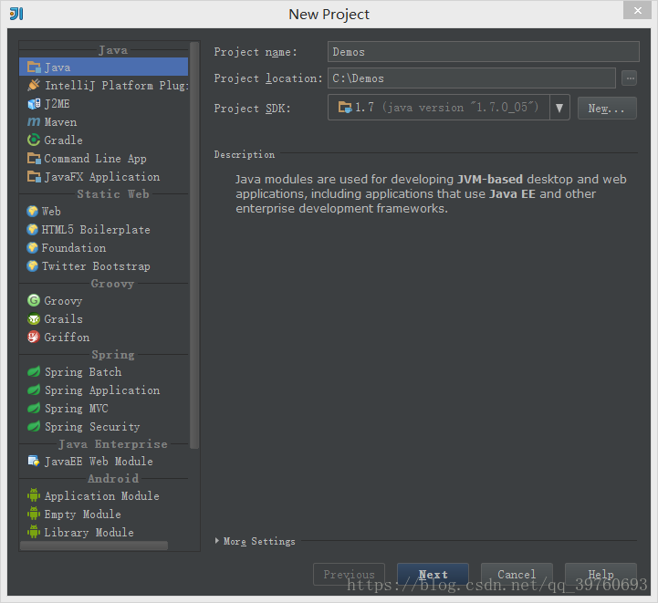Click the Help button
The height and width of the screenshot is (603, 658).
pos(601,574)
